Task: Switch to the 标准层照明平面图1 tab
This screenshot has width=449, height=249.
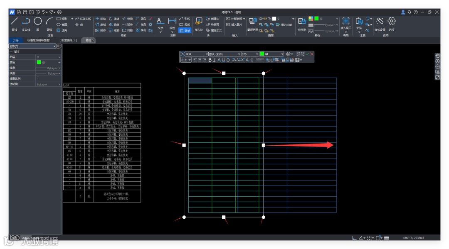Action: [x=39, y=40]
